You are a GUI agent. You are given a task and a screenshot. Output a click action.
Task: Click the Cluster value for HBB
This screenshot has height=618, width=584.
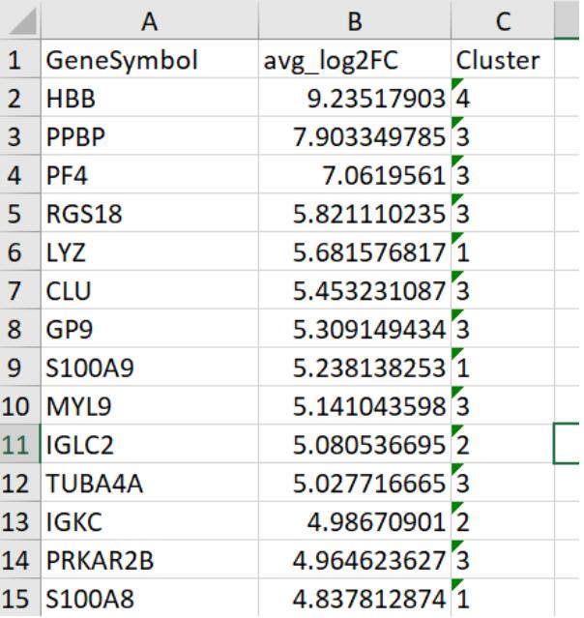pos(501,98)
